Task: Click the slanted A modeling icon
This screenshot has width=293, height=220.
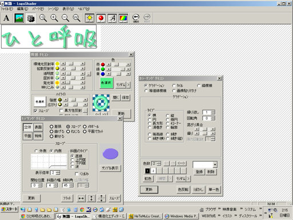Action: (112, 18)
